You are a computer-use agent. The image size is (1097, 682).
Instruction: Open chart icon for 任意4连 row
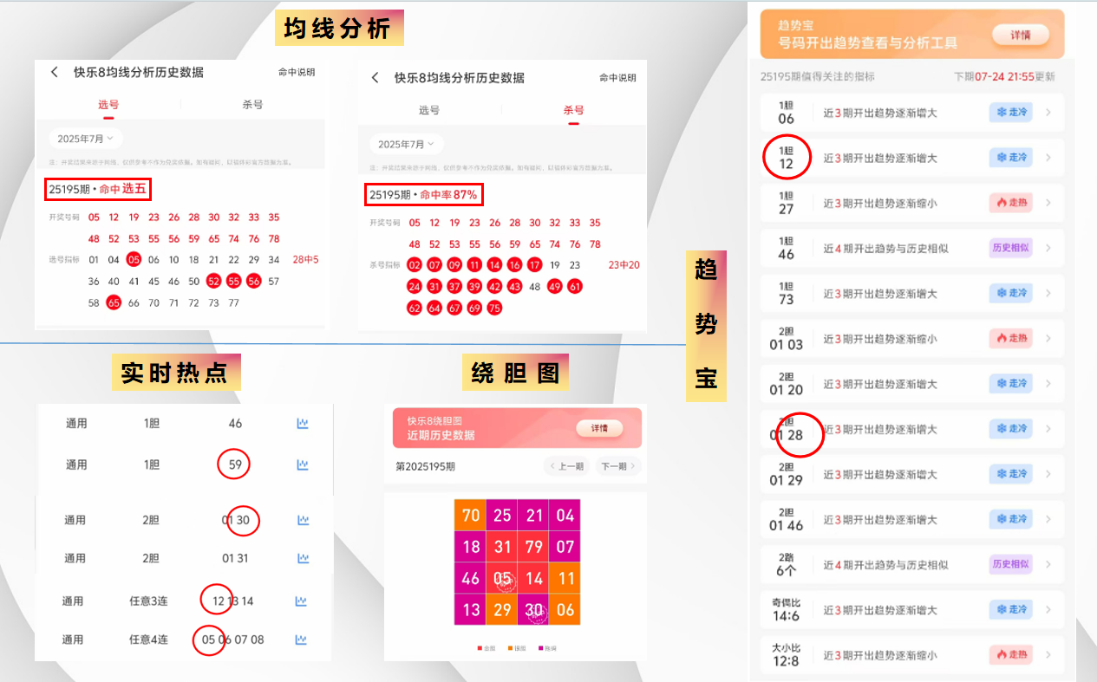pyautogui.click(x=301, y=640)
